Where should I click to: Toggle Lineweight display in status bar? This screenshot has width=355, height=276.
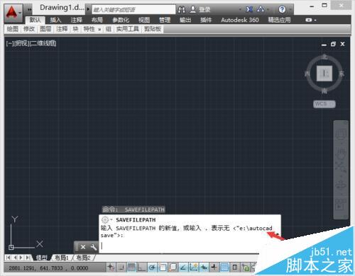(x=214, y=268)
